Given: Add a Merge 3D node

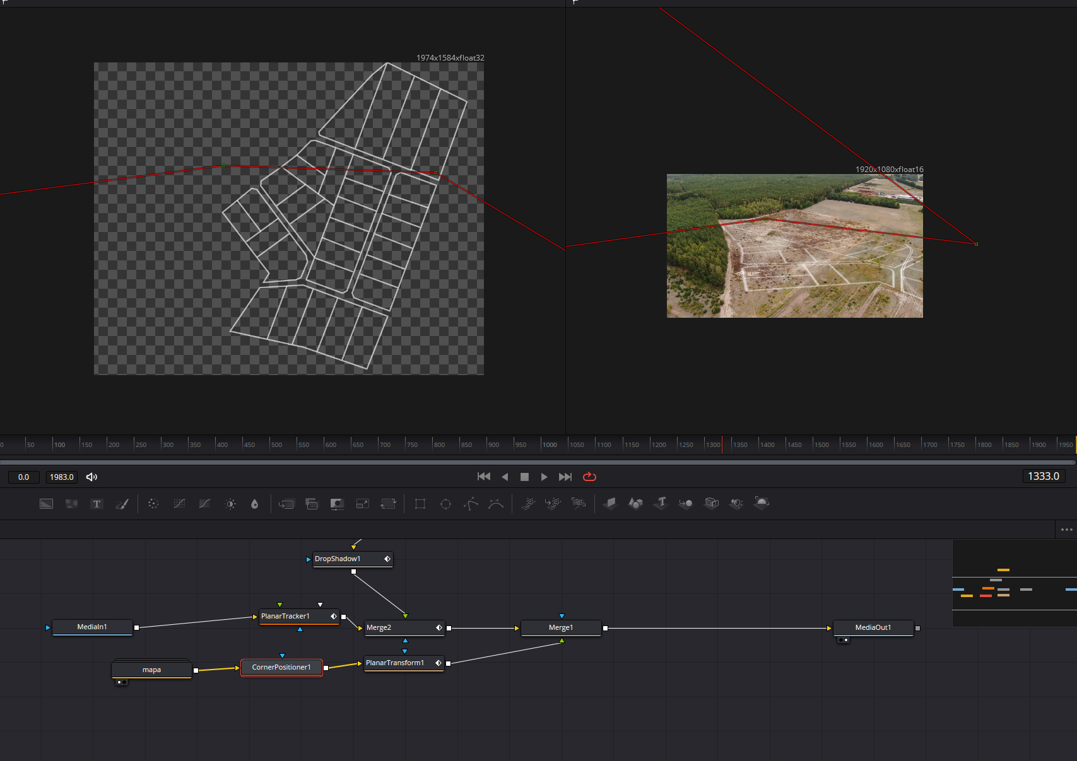Looking at the screenshot, I should [x=686, y=503].
